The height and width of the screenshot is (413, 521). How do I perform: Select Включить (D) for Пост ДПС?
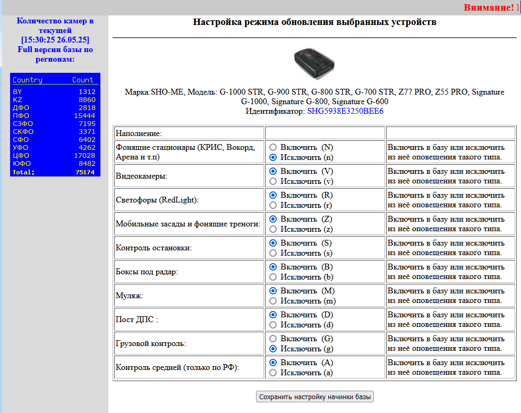(273, 315)
